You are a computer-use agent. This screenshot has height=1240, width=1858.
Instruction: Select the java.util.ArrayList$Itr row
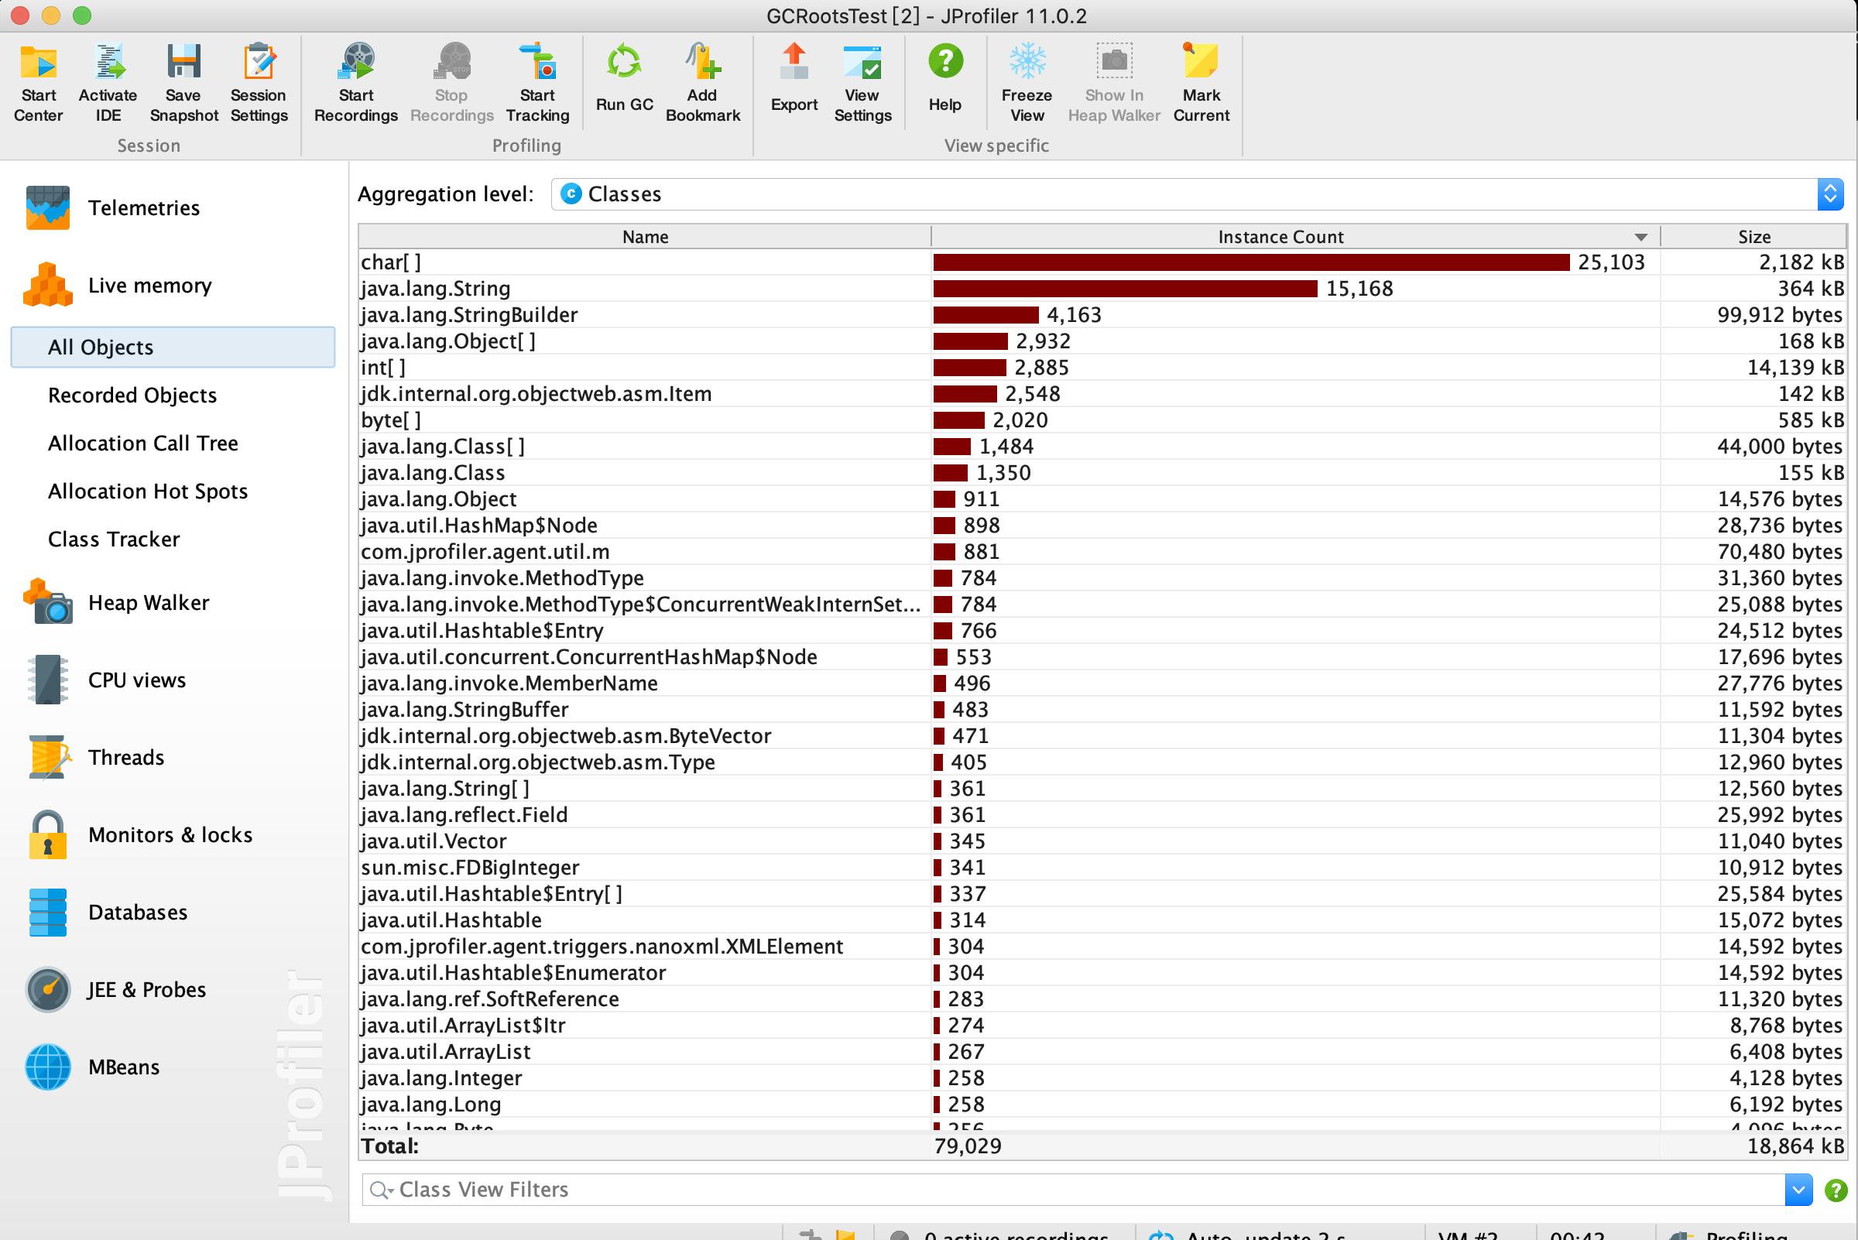(1102, 1026)
